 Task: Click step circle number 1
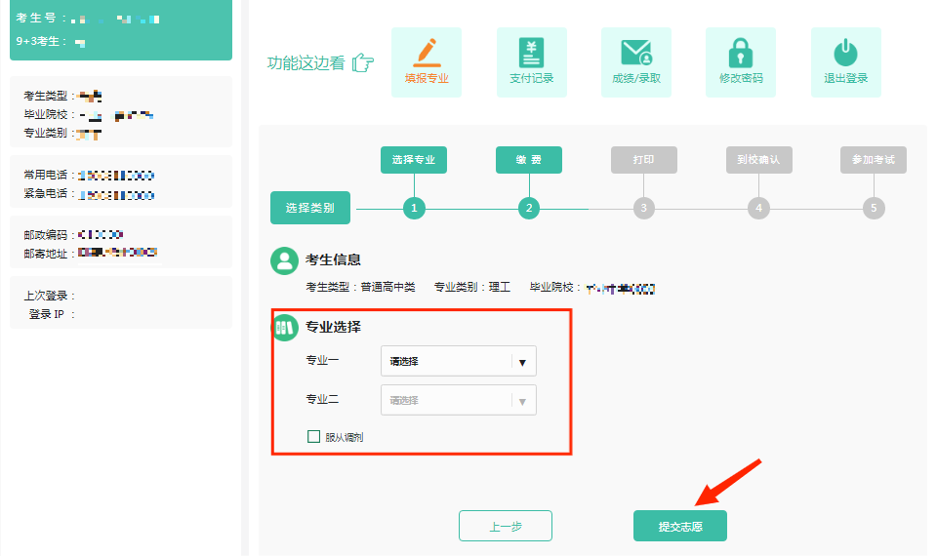[x=414, y=208]
